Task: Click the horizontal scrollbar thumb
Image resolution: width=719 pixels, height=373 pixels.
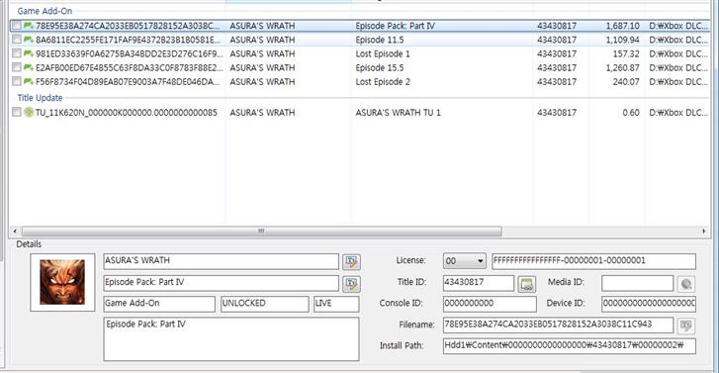Action: (x=261, y=232)
